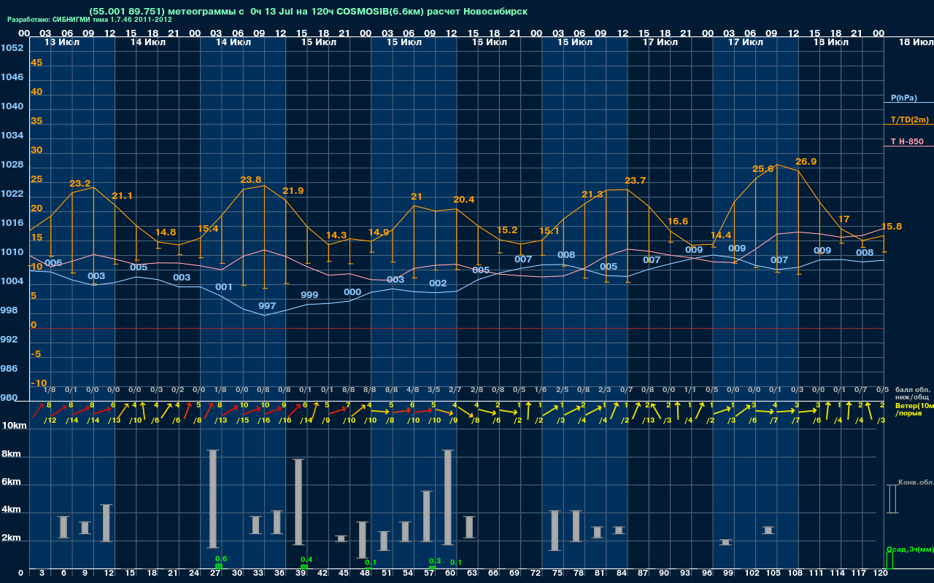Select the T H-850 legend label
Image resolution: width=934 pixels, height=583 pixels.
pos(907,141)
